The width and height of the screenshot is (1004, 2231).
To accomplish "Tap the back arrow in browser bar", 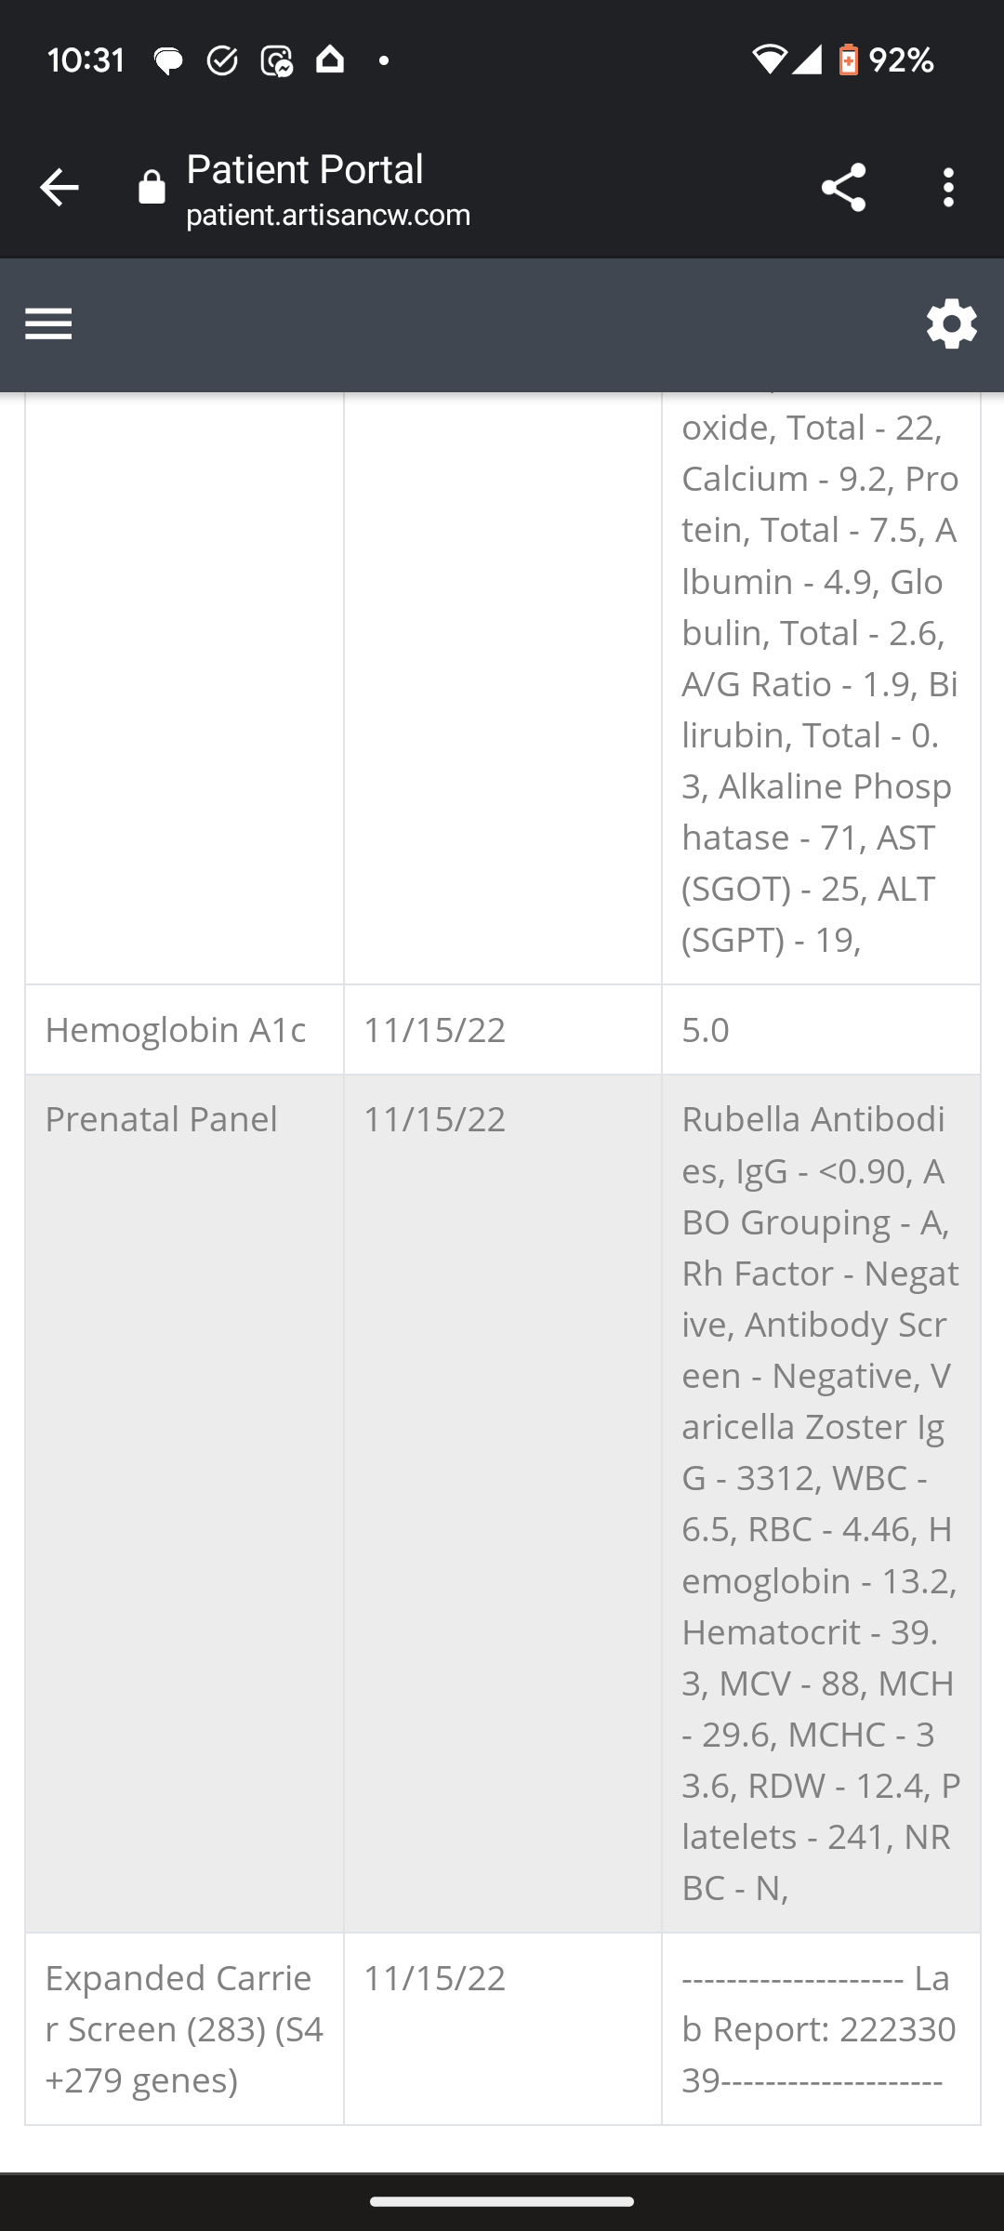I will pos(59,188).
